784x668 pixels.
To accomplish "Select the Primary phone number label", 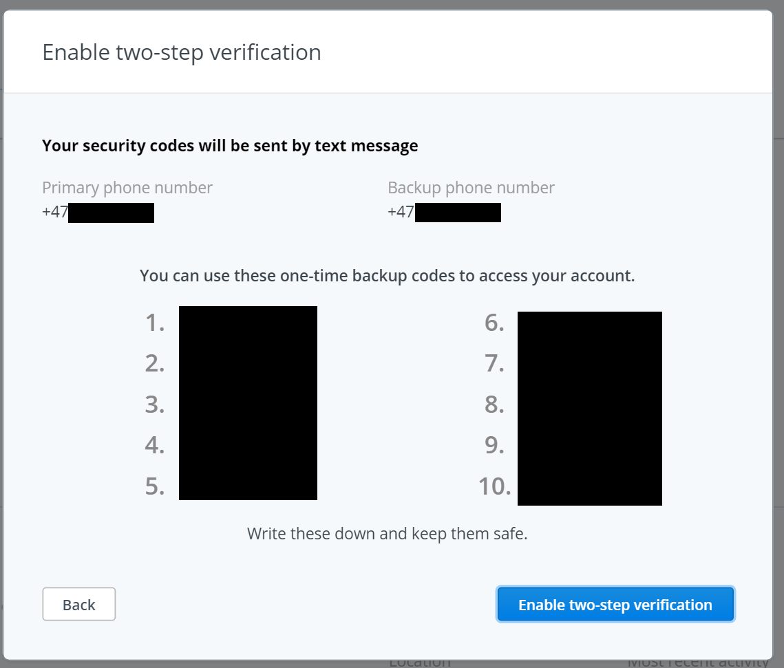I will click(127, 188).
